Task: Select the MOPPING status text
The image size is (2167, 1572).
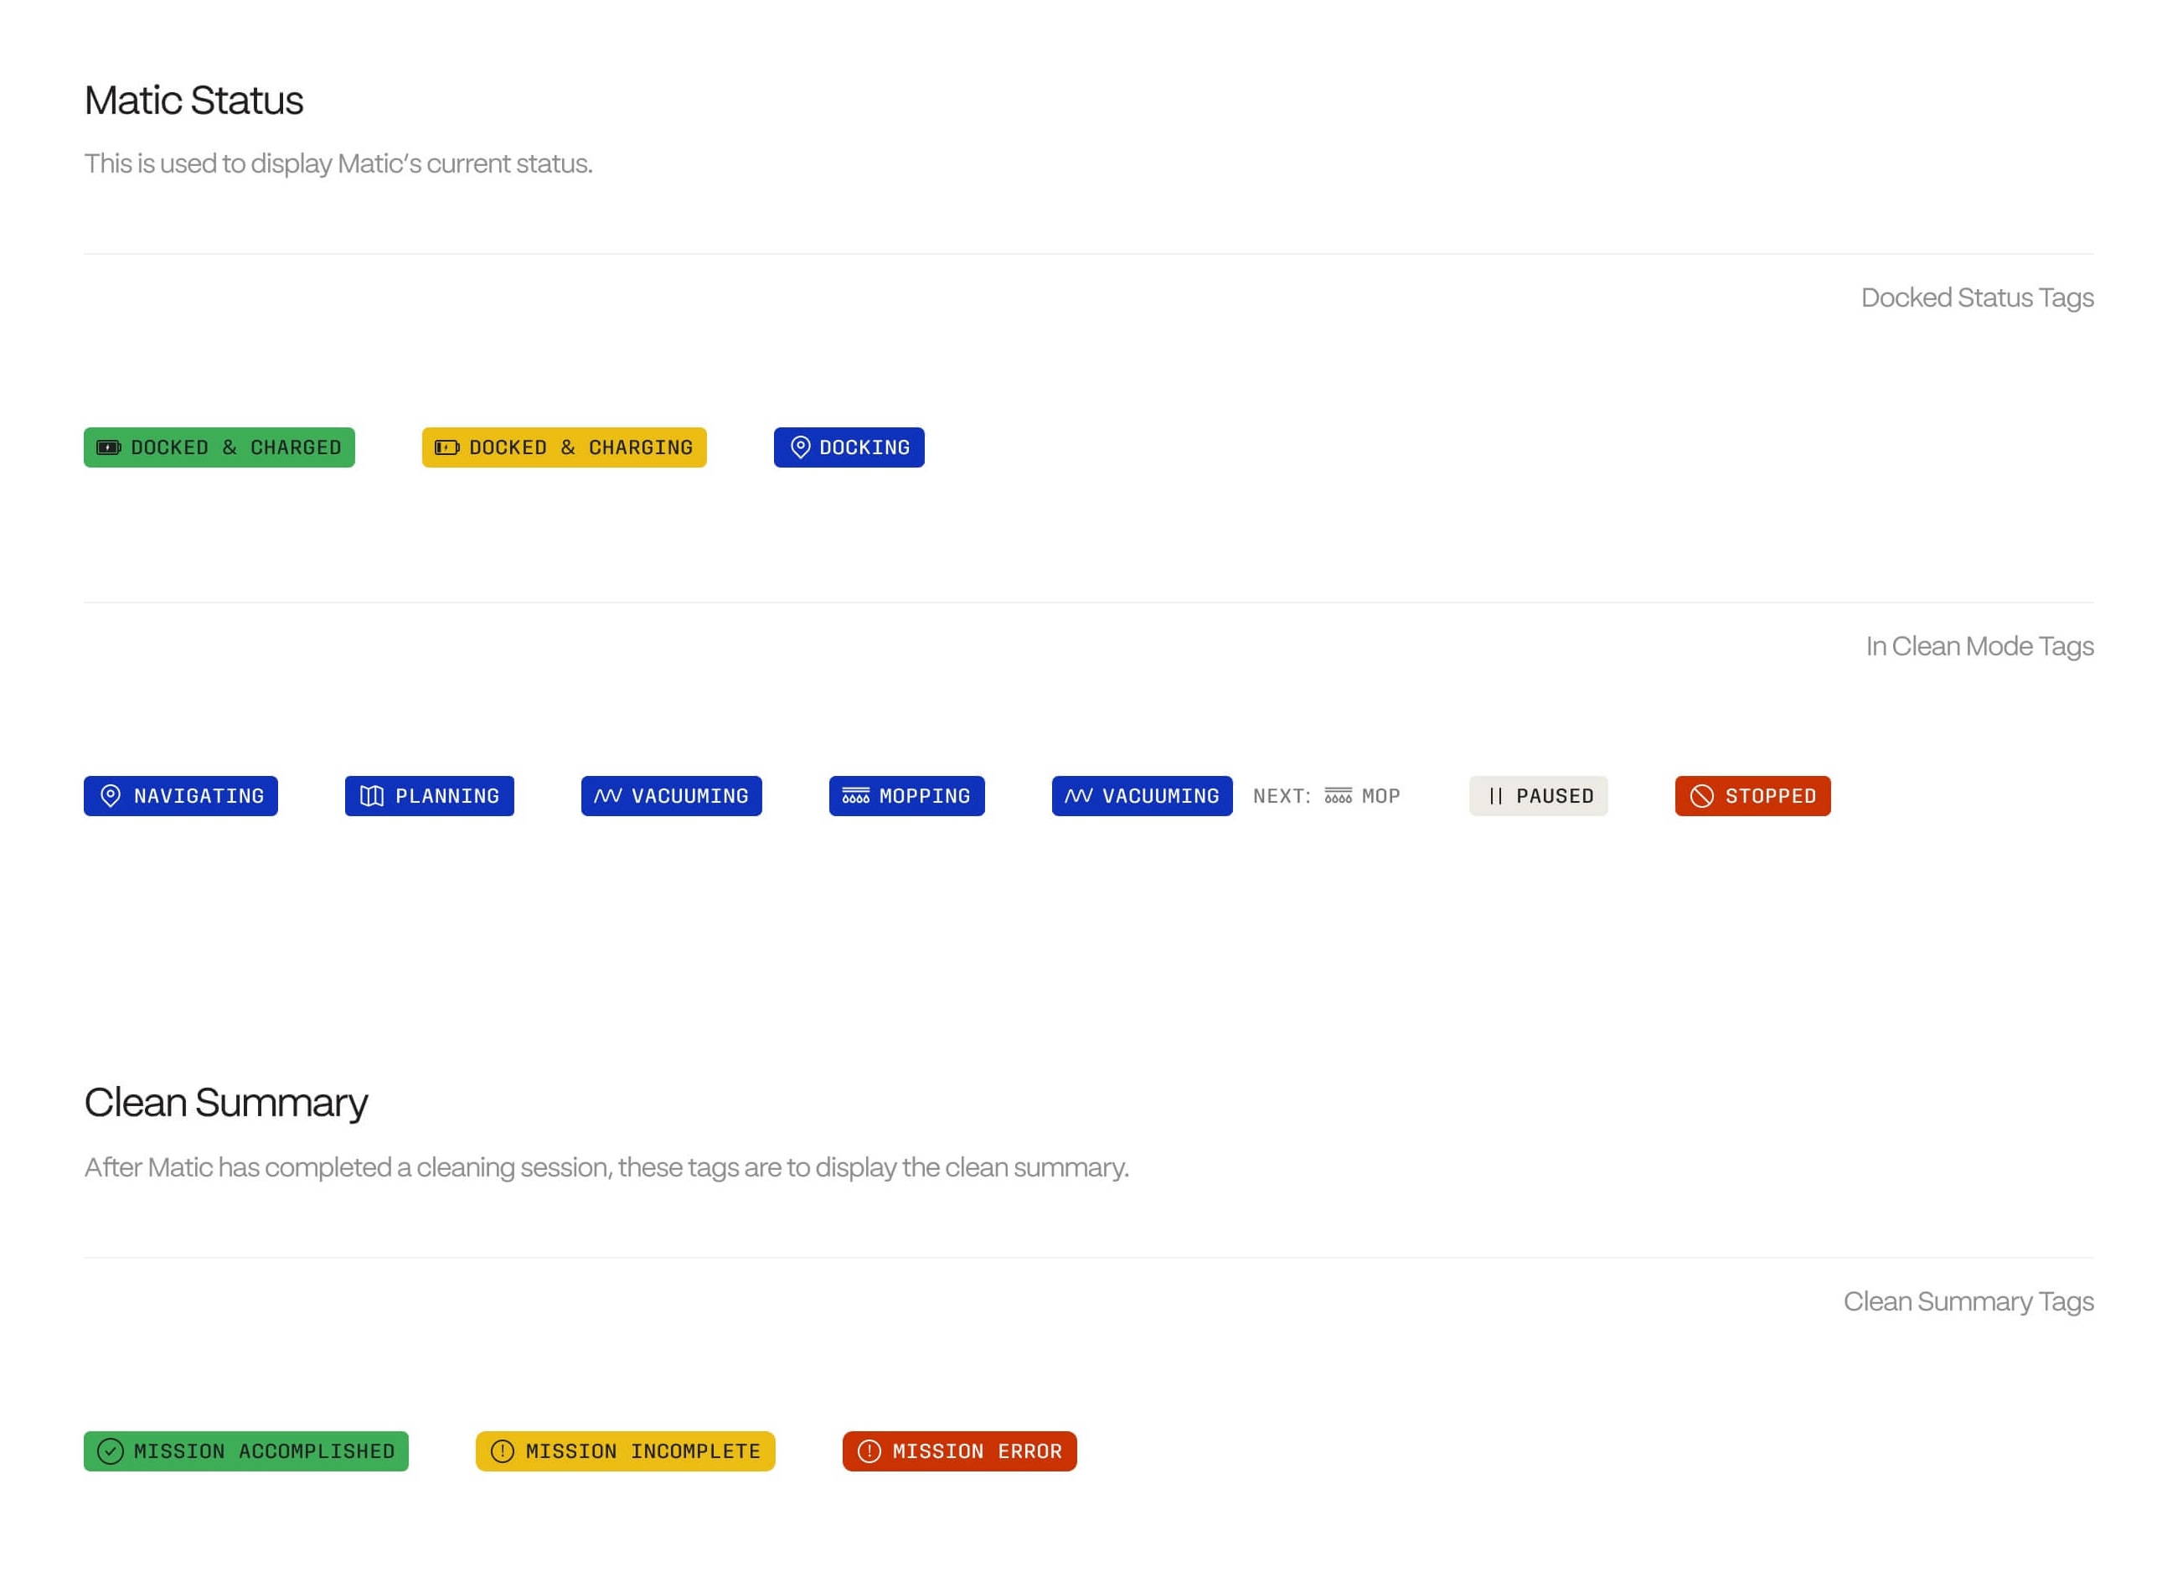Action: [x=925, y=796]
